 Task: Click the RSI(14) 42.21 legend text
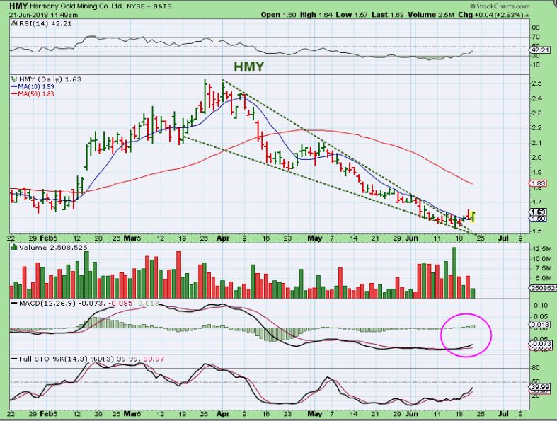coord(45,24)
